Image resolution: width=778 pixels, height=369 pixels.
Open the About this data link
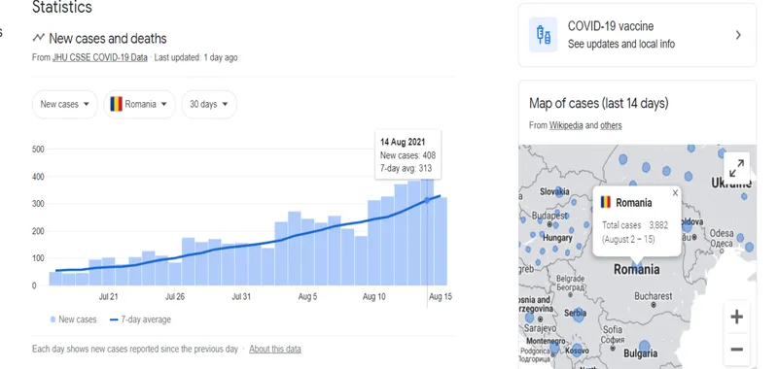(275, 349)
